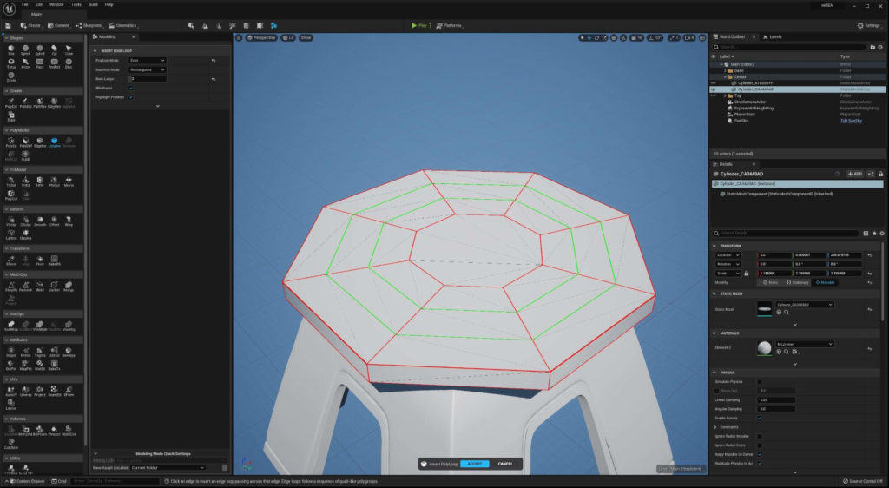Click the Num Loops input field

148,79
